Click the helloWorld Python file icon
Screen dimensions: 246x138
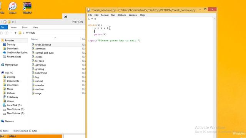pos(33,73)
